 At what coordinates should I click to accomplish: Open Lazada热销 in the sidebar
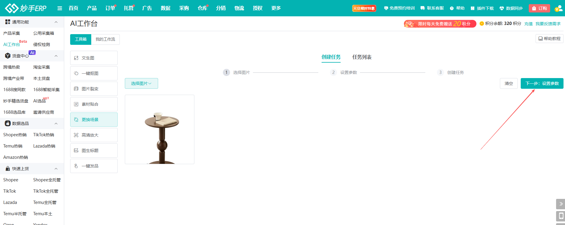coord(44,146)
